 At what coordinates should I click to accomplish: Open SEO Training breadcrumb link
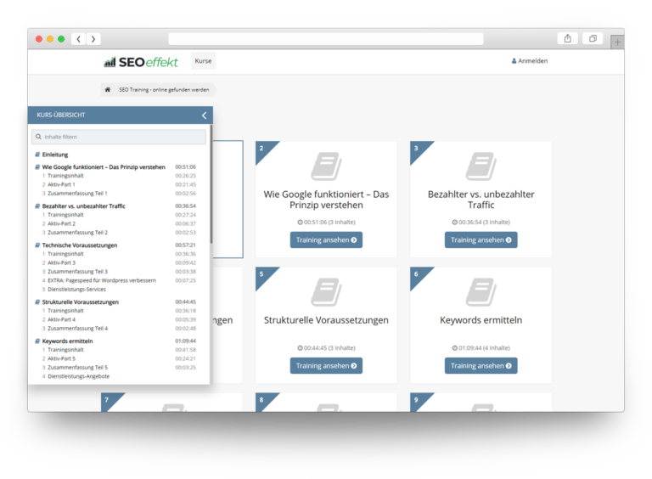pos(164,89)
